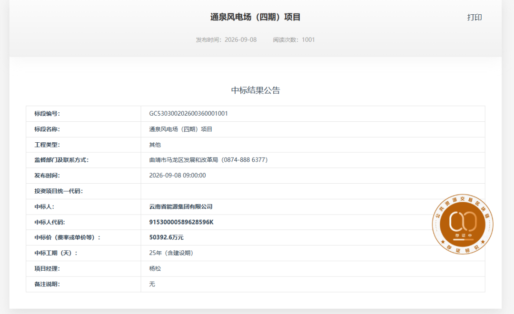Click the winner name 云南省能源集团有限公司
This screenshot has height=314, width=514.
click(x=181, y=206)
